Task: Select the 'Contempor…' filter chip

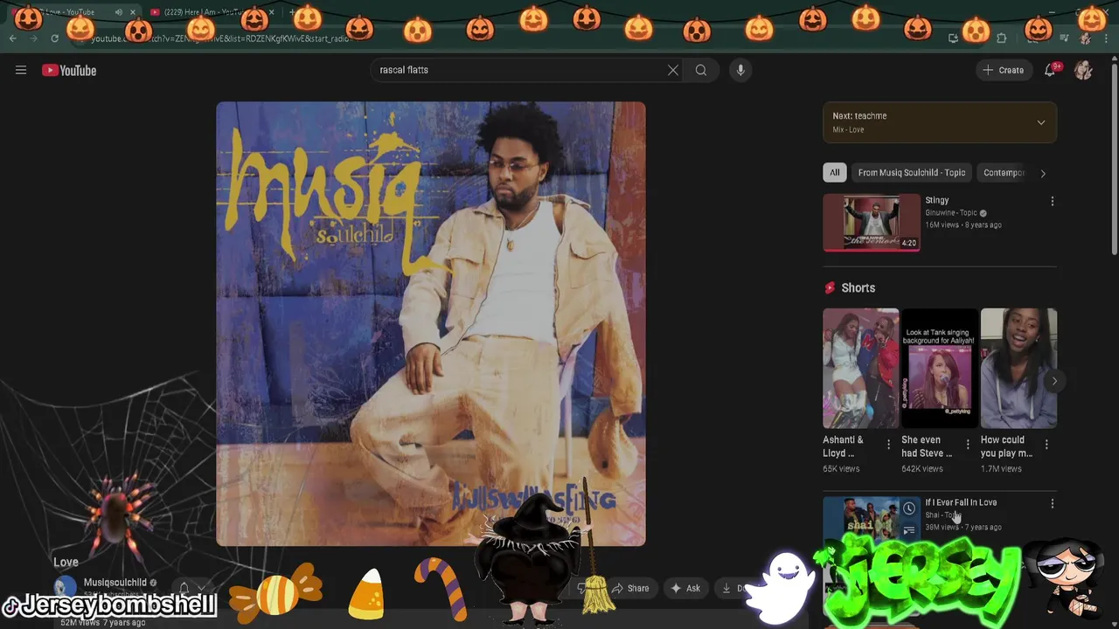Action: pos(1004,172)
